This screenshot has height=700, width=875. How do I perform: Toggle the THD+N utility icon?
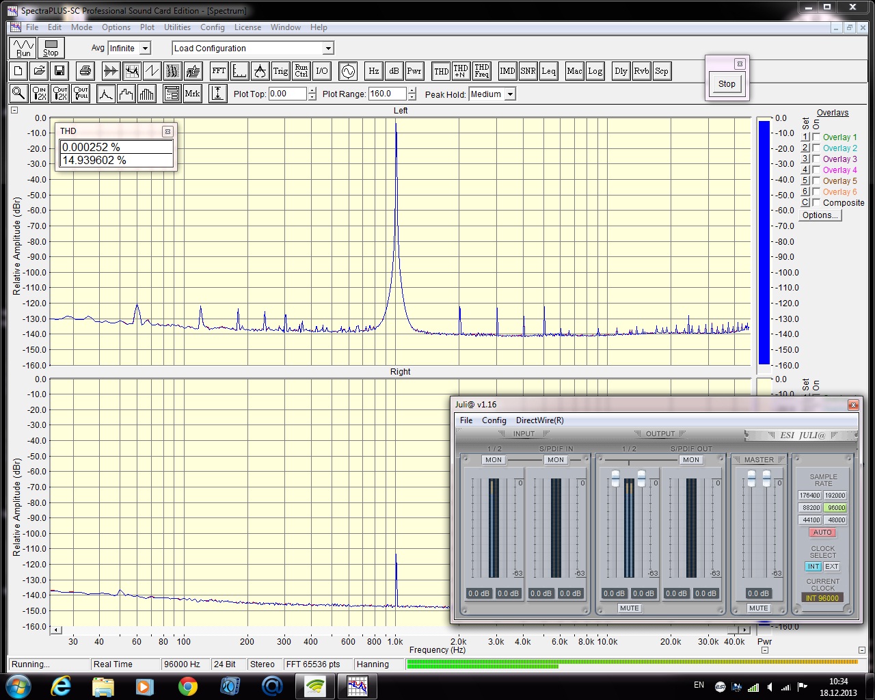pyautogui.click(x=461, y=71)
